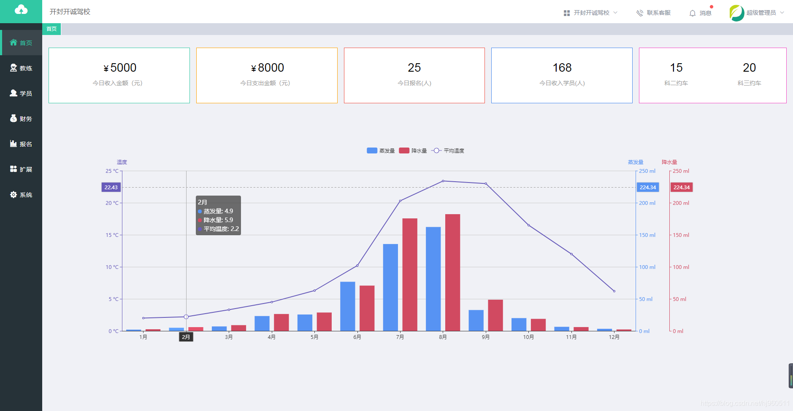Click the grid icon next to school name
The height and width of the screenshot is (411, 793).
(567, 13)
